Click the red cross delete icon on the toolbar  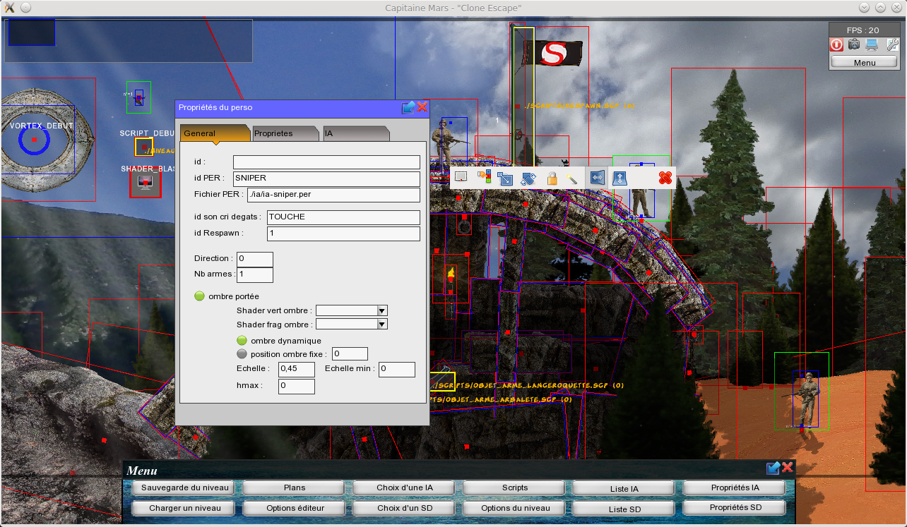(665, 178)
